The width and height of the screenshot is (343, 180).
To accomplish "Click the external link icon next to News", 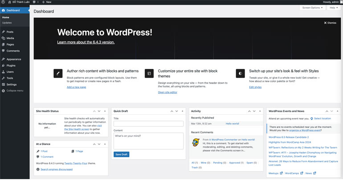I will pyautogui.click(x=314, y=173).
